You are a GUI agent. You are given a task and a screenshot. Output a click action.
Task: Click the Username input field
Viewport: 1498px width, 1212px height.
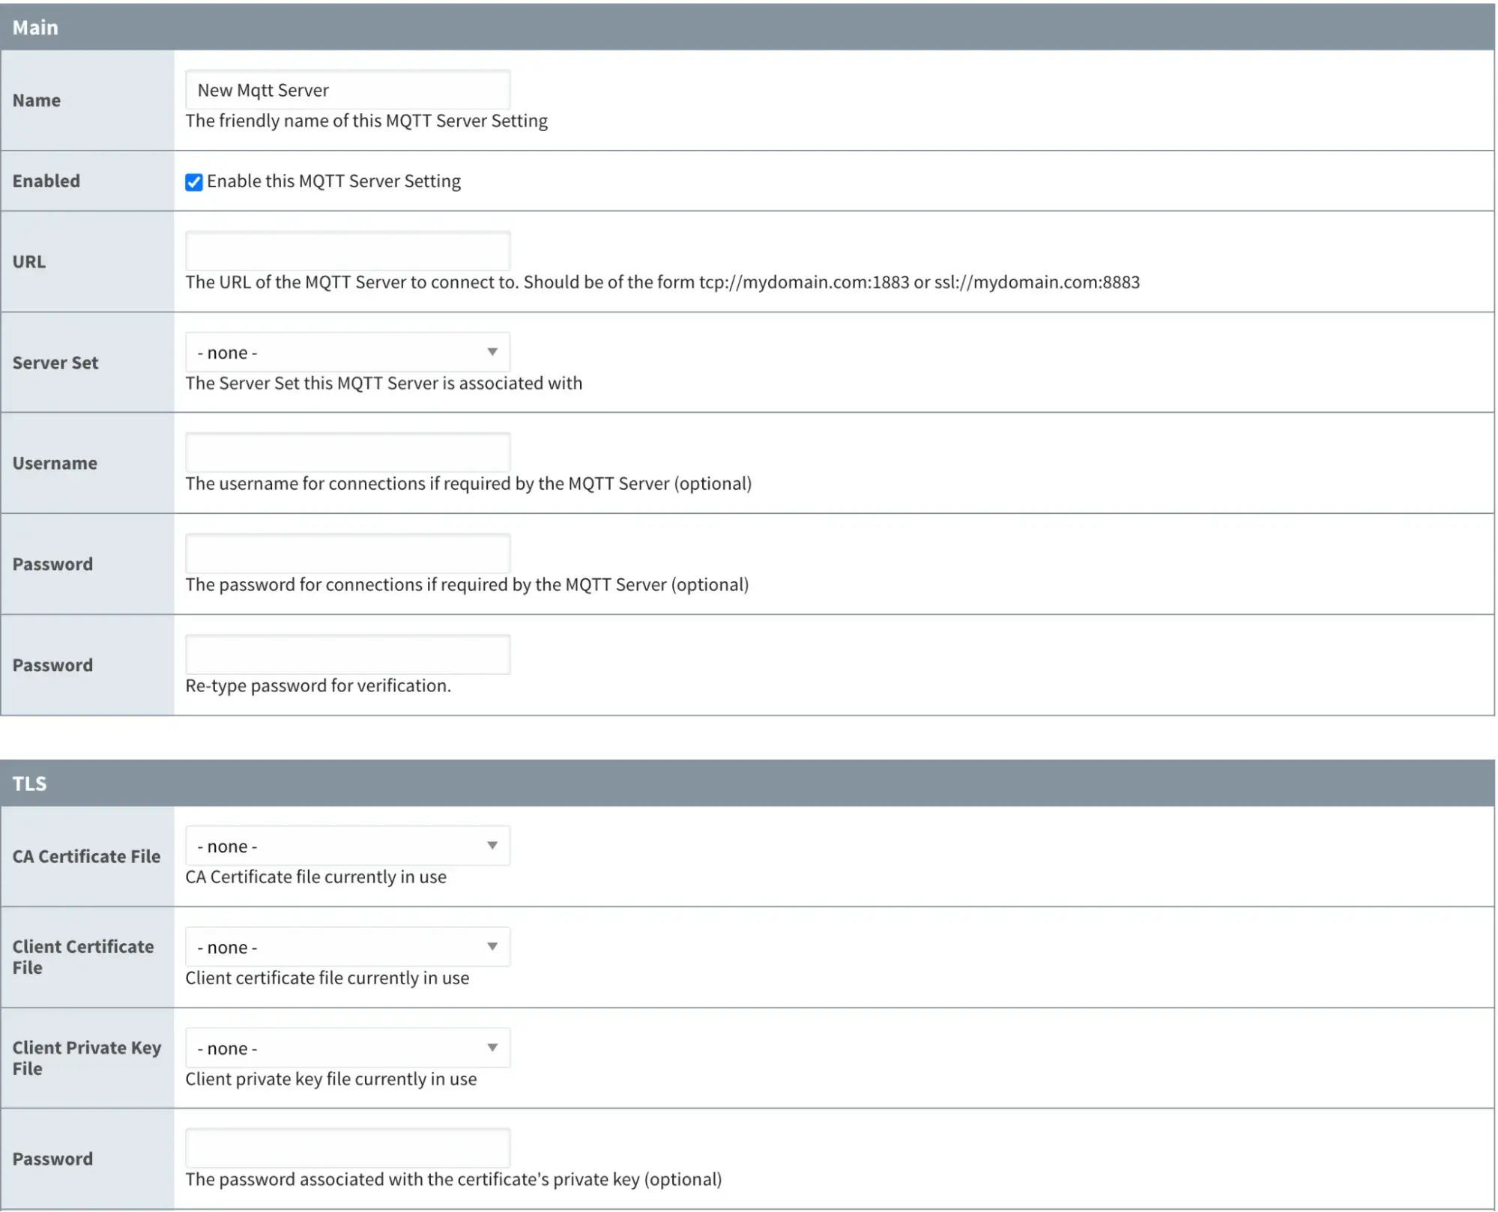click(x=348, y=452)
